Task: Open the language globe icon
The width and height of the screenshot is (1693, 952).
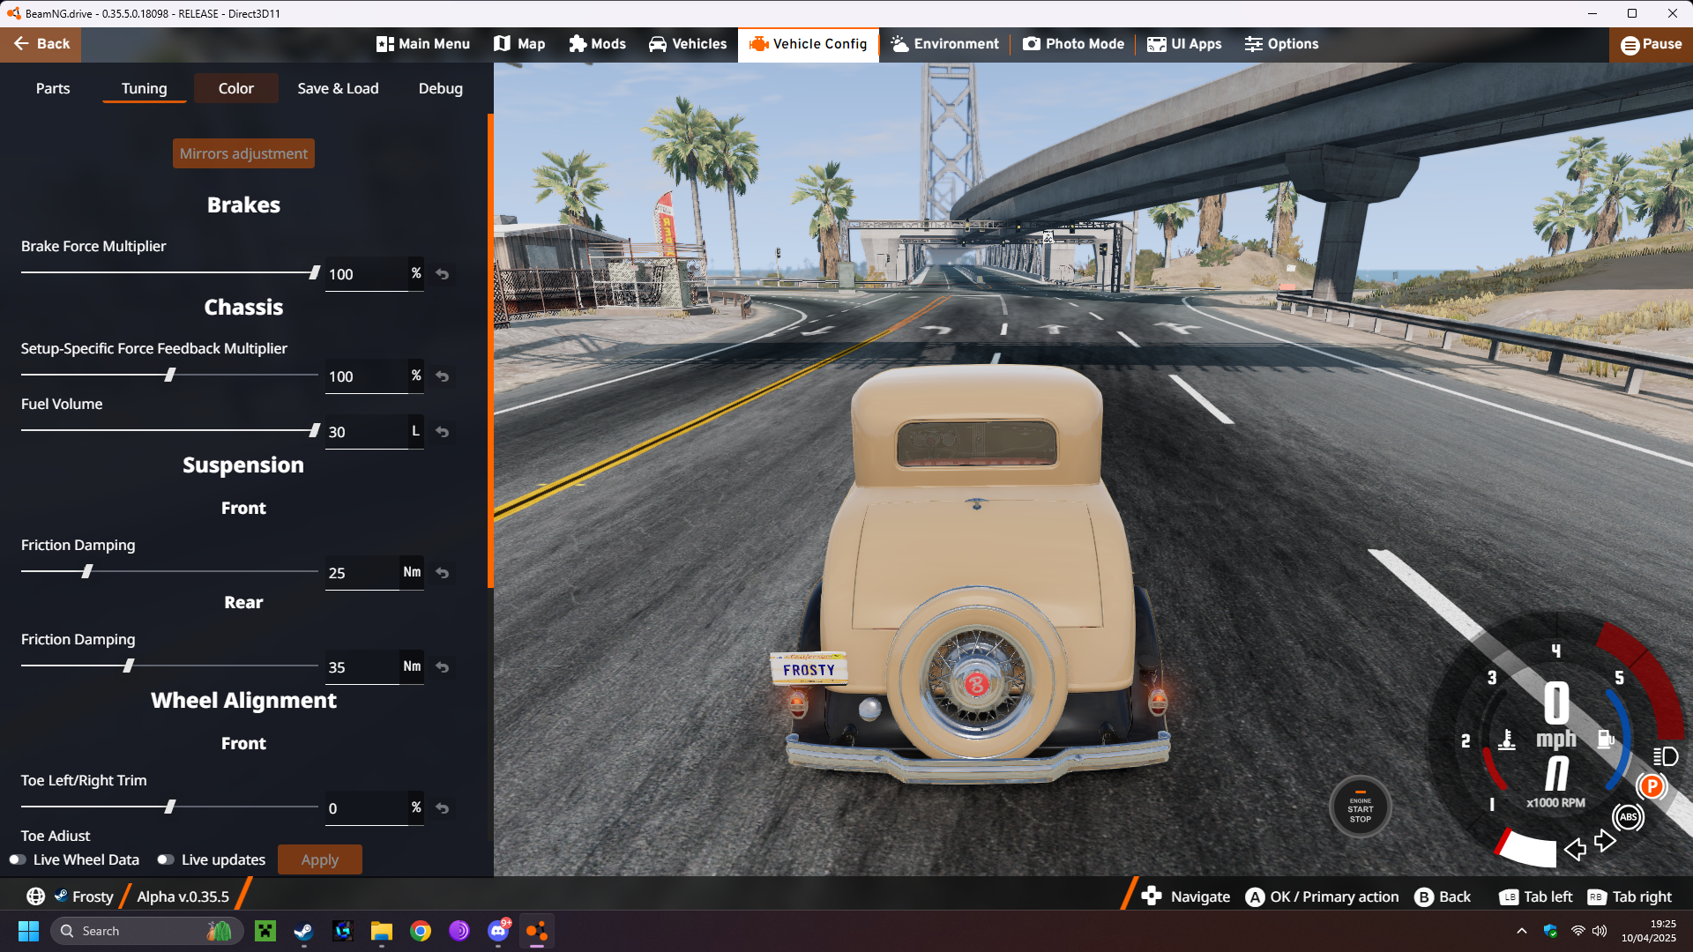Action: coord(35,896)
